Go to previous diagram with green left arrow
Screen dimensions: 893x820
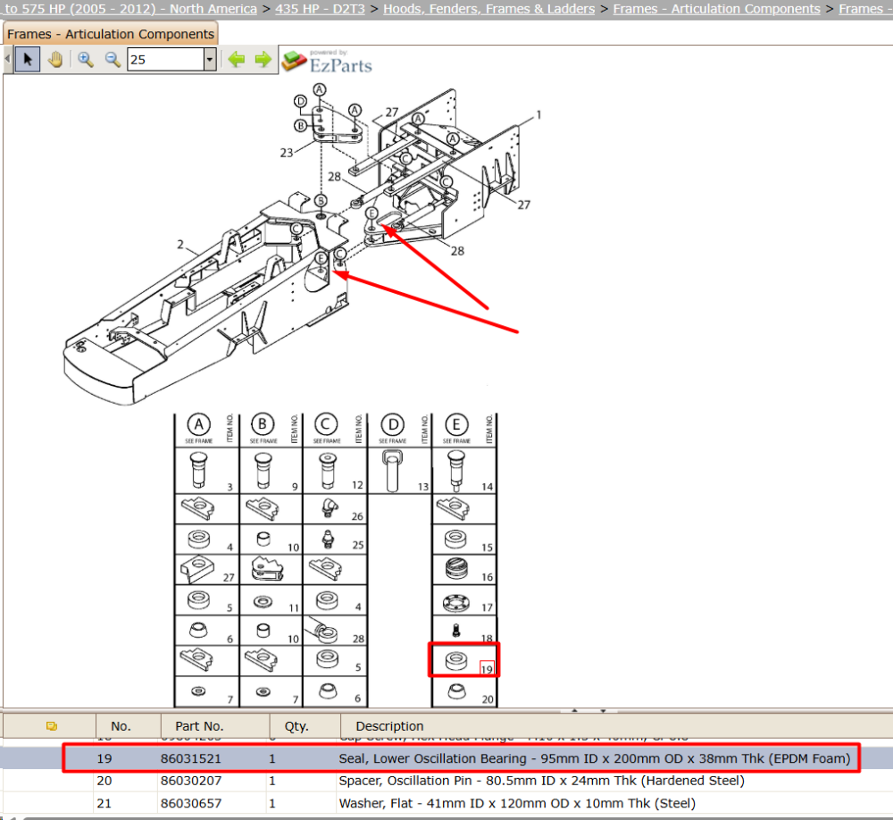(x=237, y=59)
